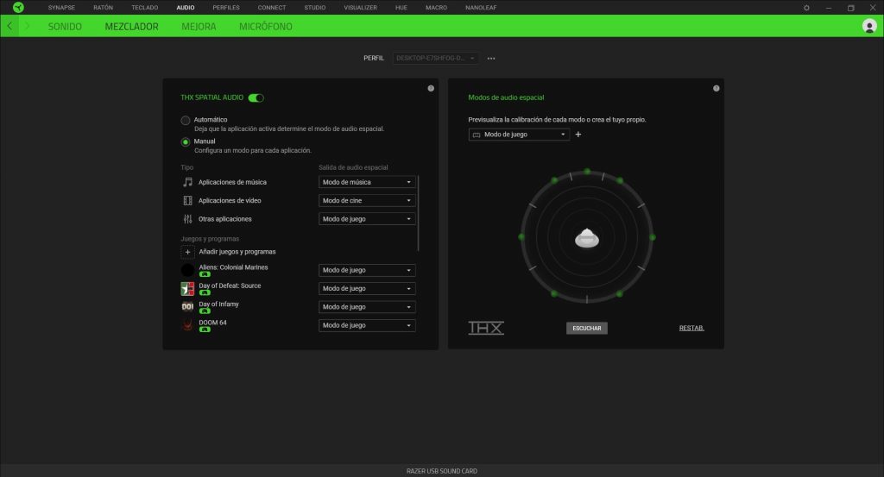Open Aplicaciones de música mode dropdown
The height and width of the screenshot is (477, 884).
click(x=367, y=182)
